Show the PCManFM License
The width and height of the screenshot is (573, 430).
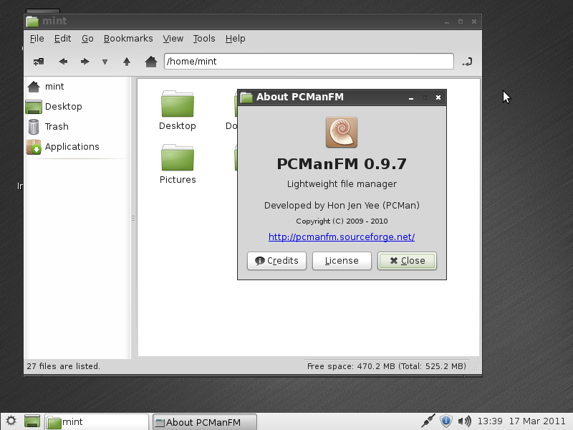tap(342, 261)
